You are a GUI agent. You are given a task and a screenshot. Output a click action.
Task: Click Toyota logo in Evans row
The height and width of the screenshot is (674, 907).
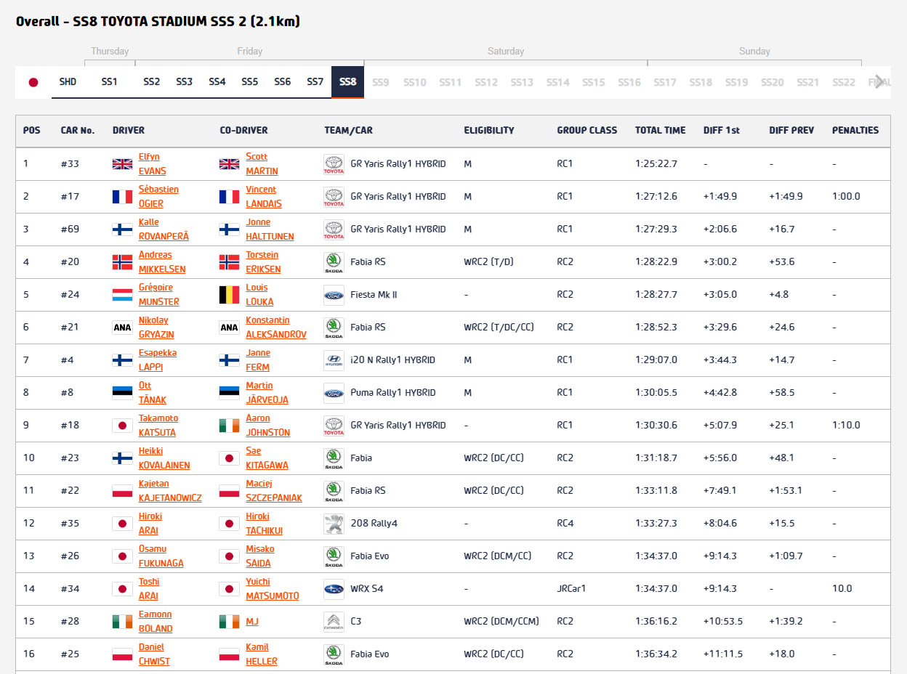coord(334,164)
